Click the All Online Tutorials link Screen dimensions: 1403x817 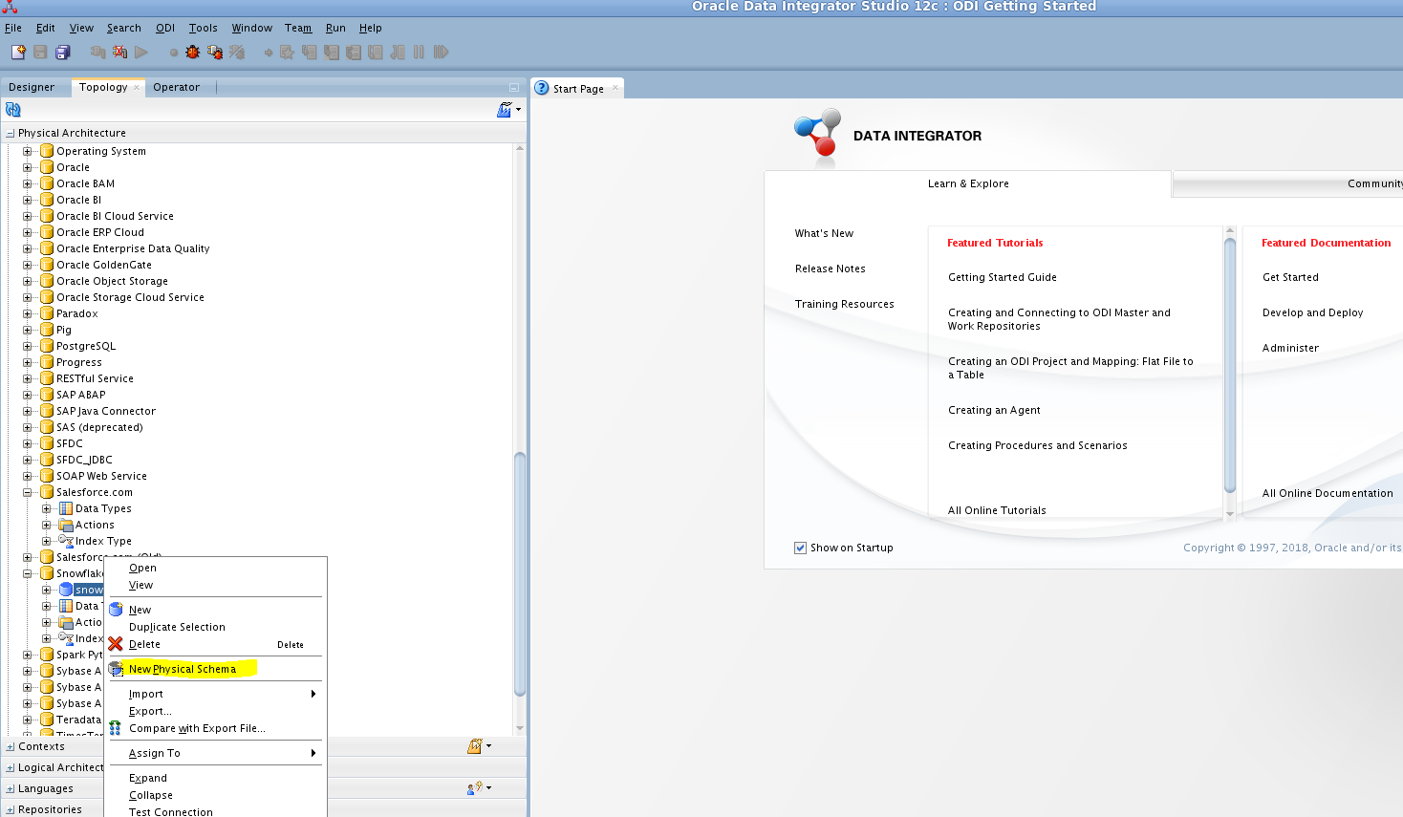pyautogui.click(x=997, y=510)
